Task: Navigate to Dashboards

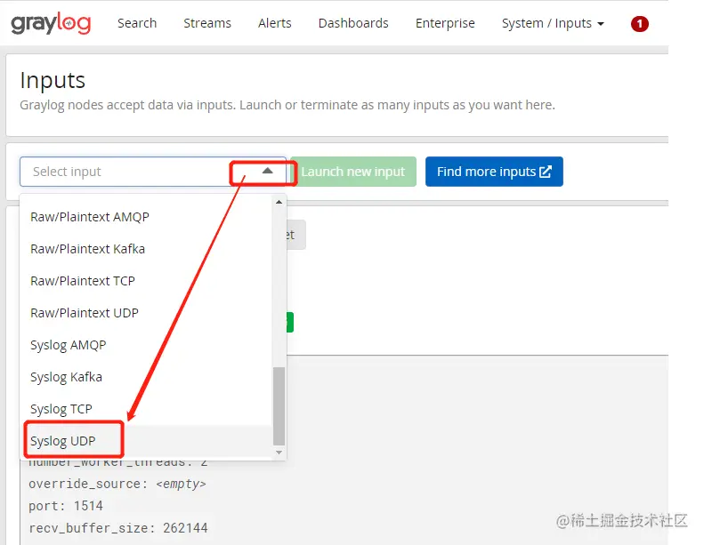Action: tap(353, 23)
